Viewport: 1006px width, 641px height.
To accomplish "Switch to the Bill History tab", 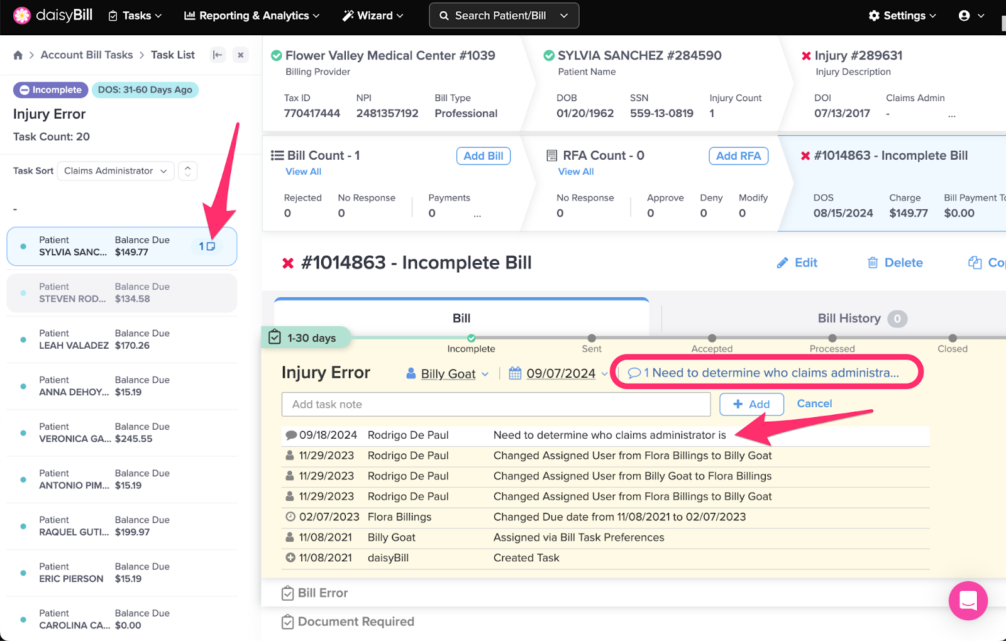I will [849, 319].
